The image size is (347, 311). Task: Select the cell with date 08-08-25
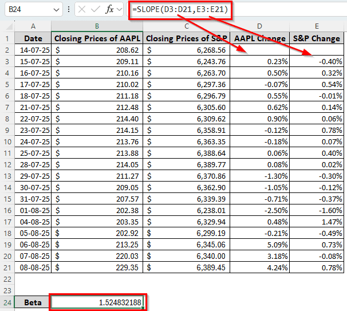[33, 267]
